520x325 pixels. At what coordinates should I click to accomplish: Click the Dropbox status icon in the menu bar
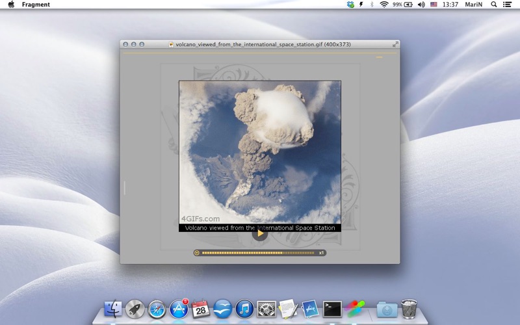(350, 5)
